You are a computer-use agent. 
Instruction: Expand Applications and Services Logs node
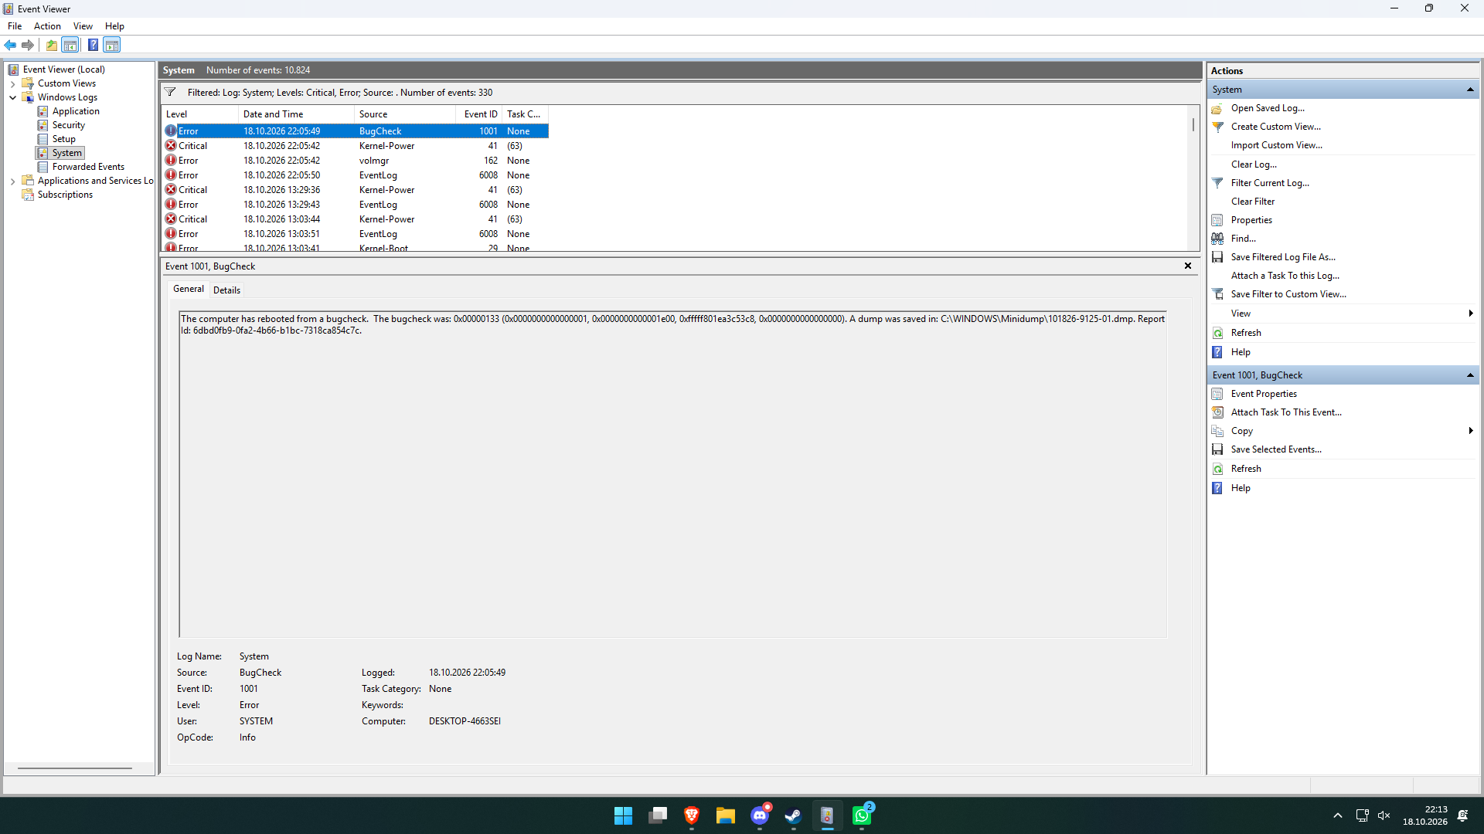tap(12, 181)
